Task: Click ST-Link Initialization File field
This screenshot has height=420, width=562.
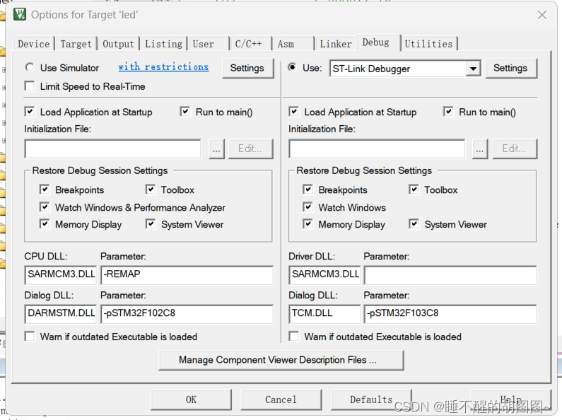Action: click(x=377, y=148)
